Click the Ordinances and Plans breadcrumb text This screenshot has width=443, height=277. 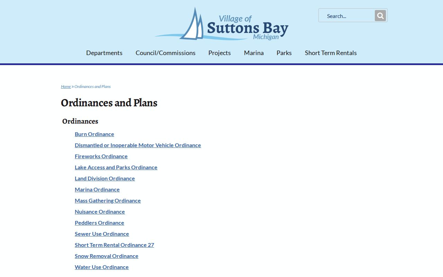tap(92, 87)
